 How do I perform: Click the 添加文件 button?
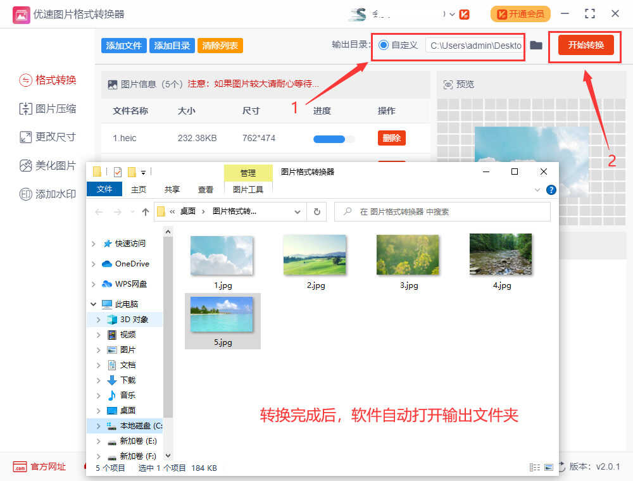pos(124,46)
